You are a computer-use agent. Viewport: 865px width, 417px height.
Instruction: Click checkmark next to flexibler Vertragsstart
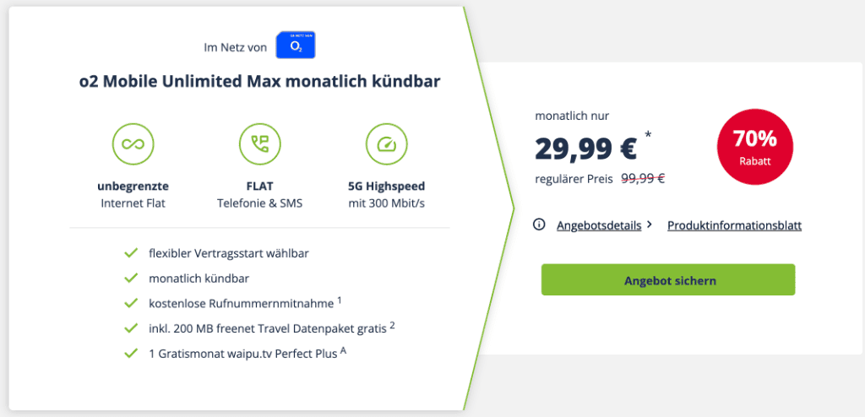[131, 254]
